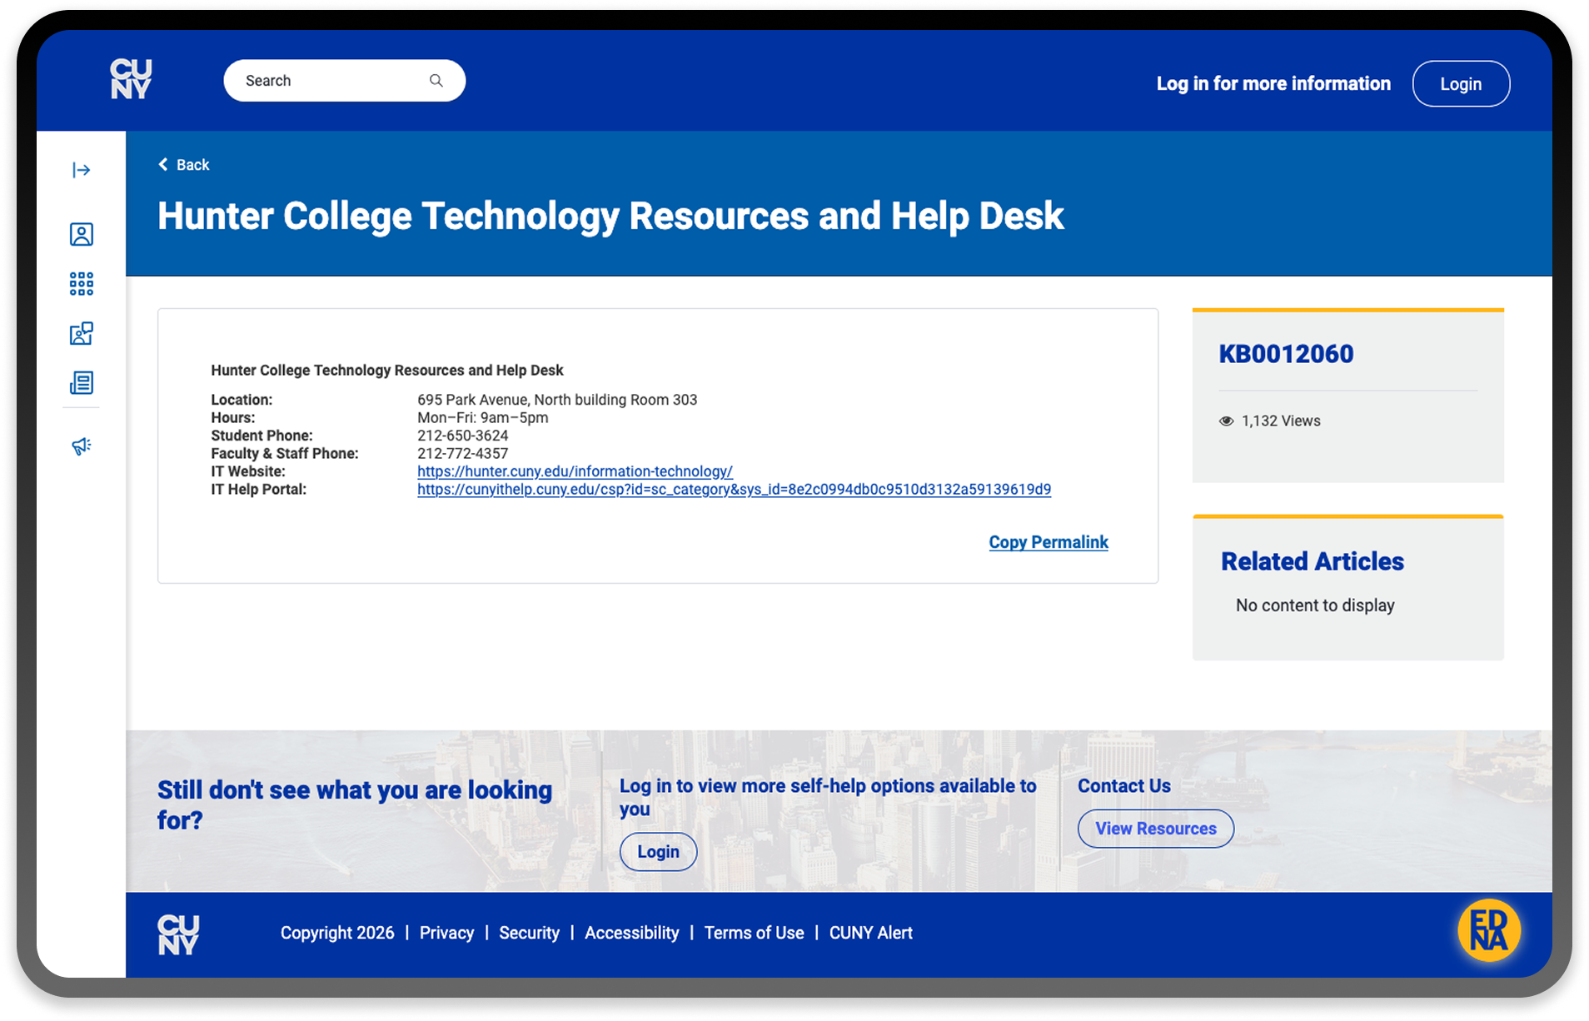Open the grid apps icon in the sidebar
1589x1021 pixels.
pos(81,284)
